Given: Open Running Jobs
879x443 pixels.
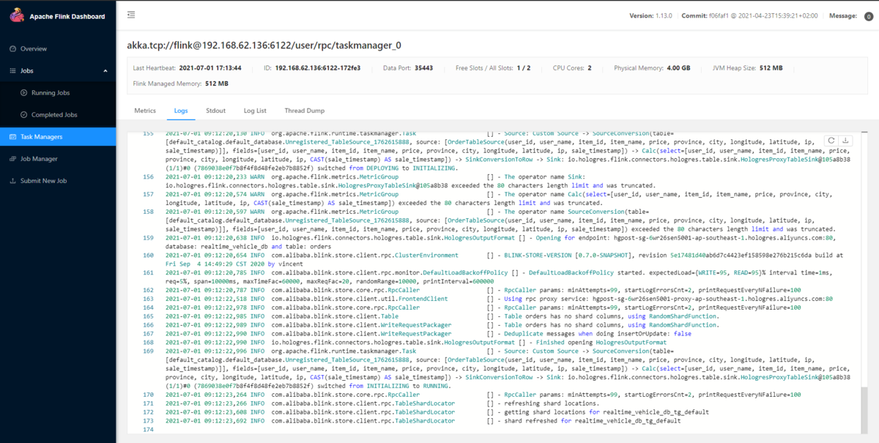Looking at the screenshot, I should tap(58, 93).
